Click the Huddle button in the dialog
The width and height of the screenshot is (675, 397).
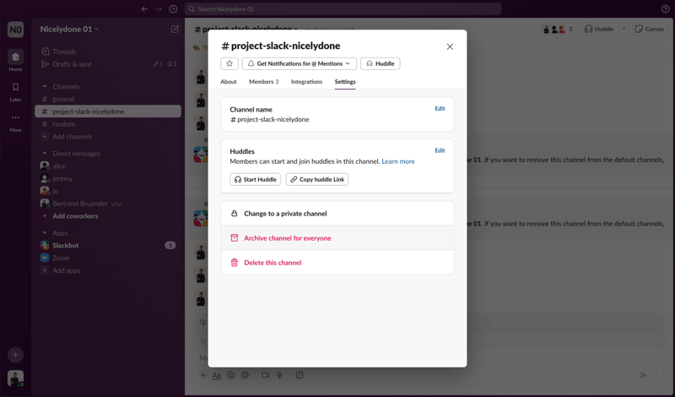[x=381, y=63]
